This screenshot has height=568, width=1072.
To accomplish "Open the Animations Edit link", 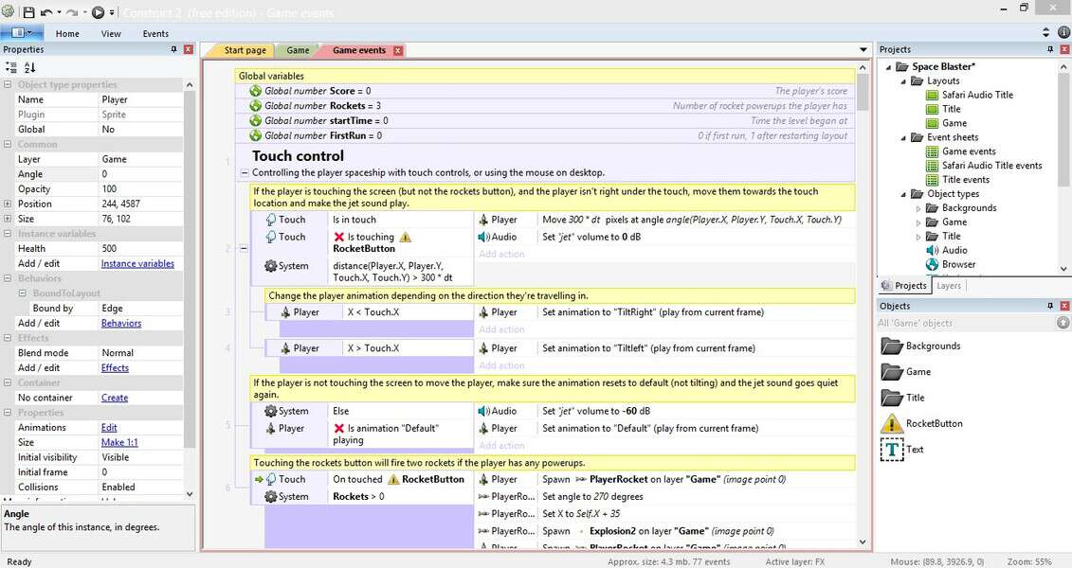I will 109,427.
